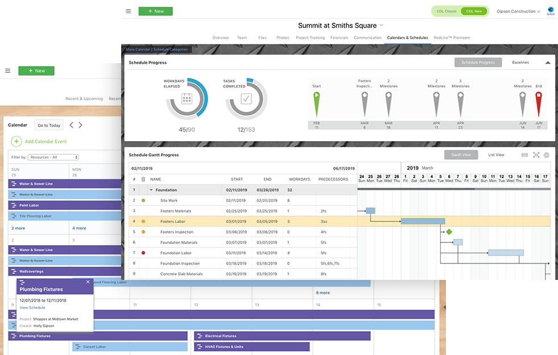
Task: Open Summit at Smiths Square project dropdown
Action: point(340,26)
